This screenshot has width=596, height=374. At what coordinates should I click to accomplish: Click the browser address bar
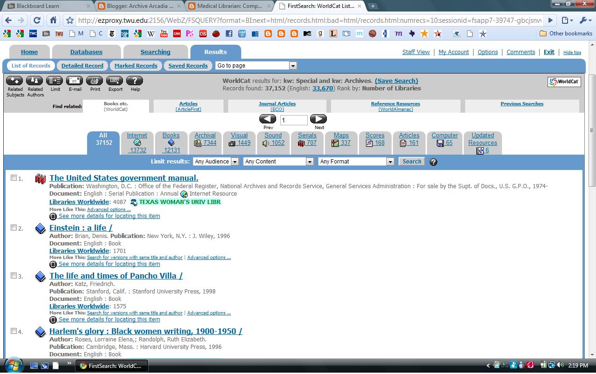tap(309, 20)
